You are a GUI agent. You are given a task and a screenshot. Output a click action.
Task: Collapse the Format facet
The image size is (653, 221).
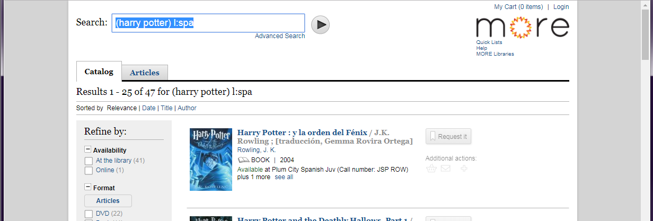coord(87,187)
